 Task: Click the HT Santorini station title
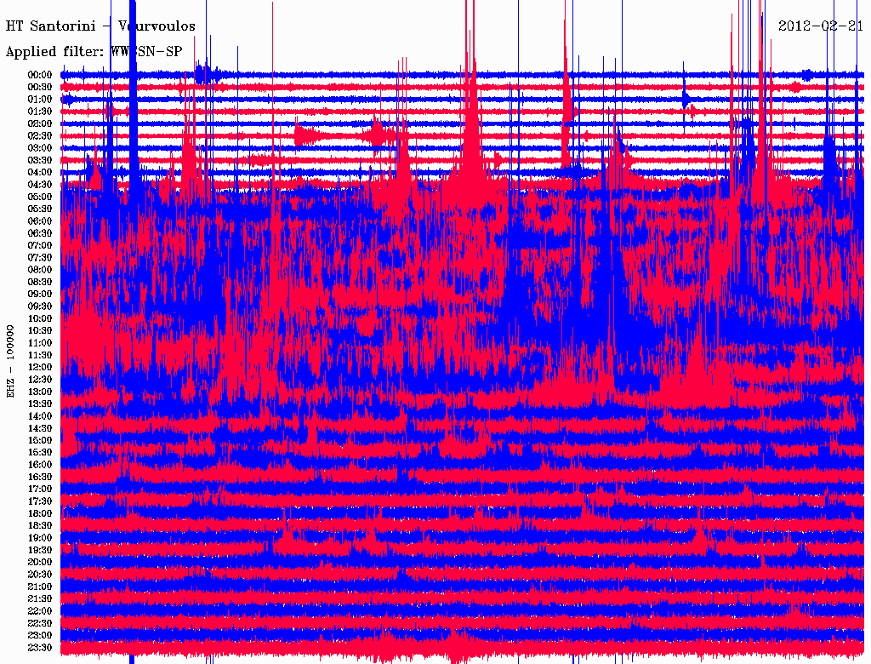tap(100, 26)
